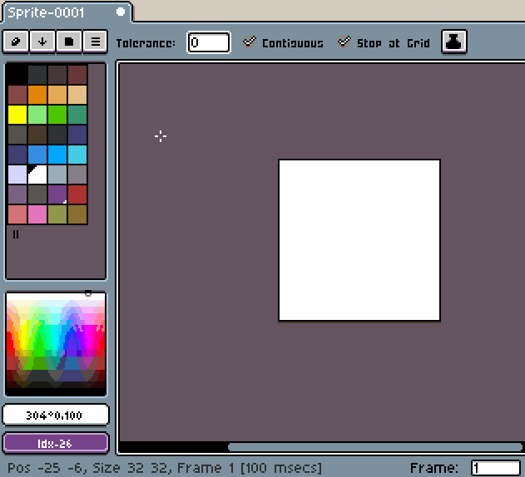
Task: Pick the selected purple palette swatch
Action: (x=57, y=194)
